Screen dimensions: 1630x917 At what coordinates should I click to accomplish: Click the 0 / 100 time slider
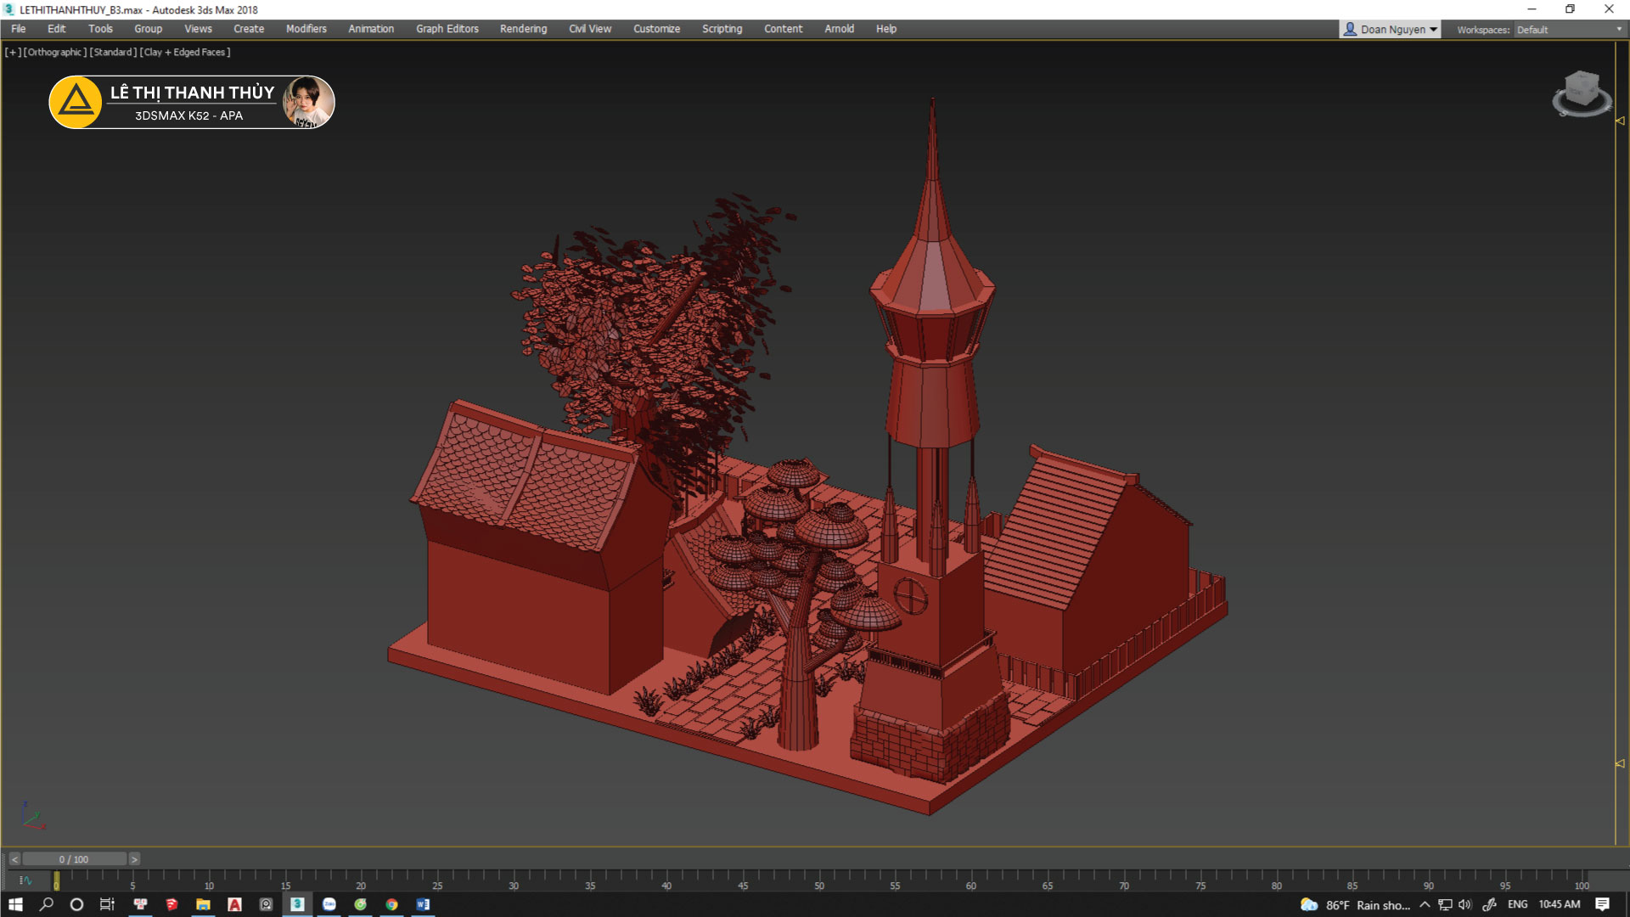[74, 859]
